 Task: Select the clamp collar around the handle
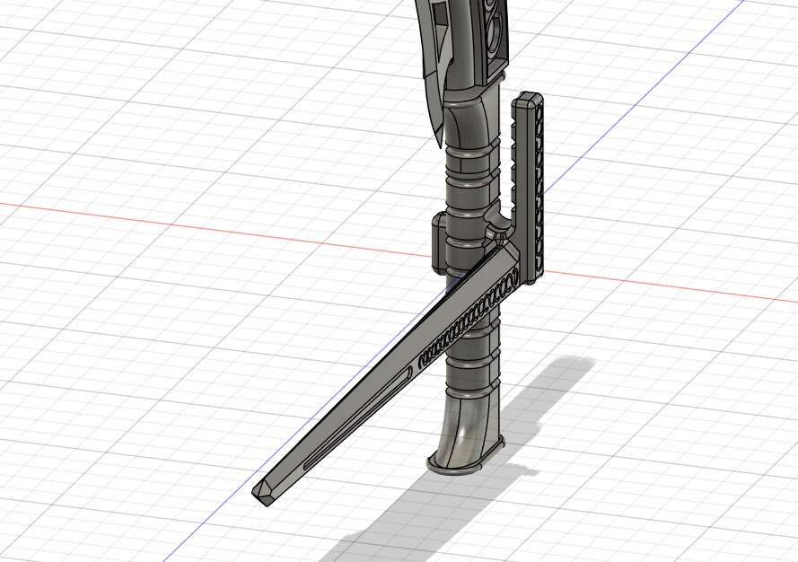[440, 242]
